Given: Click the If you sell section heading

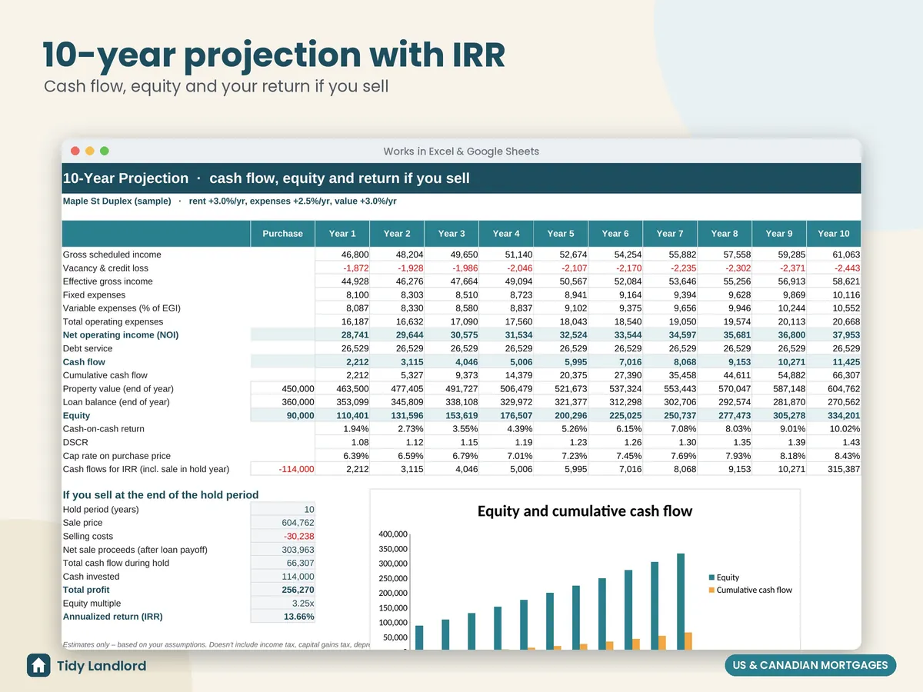Looking at the screenshot, I should (161, 495).
